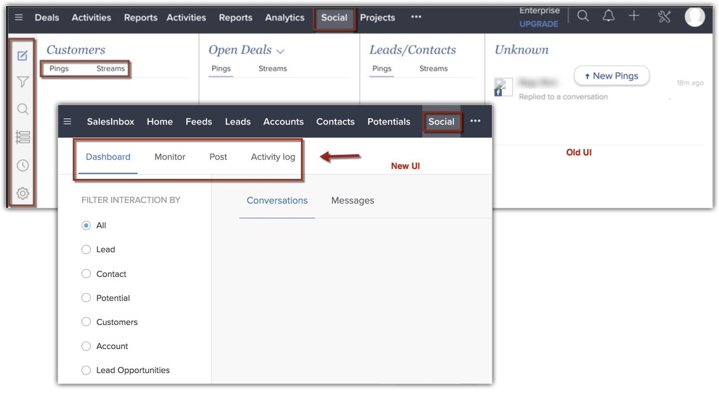
Task: Open Social in New UI navbar
Action: click(x=441, y=122)
